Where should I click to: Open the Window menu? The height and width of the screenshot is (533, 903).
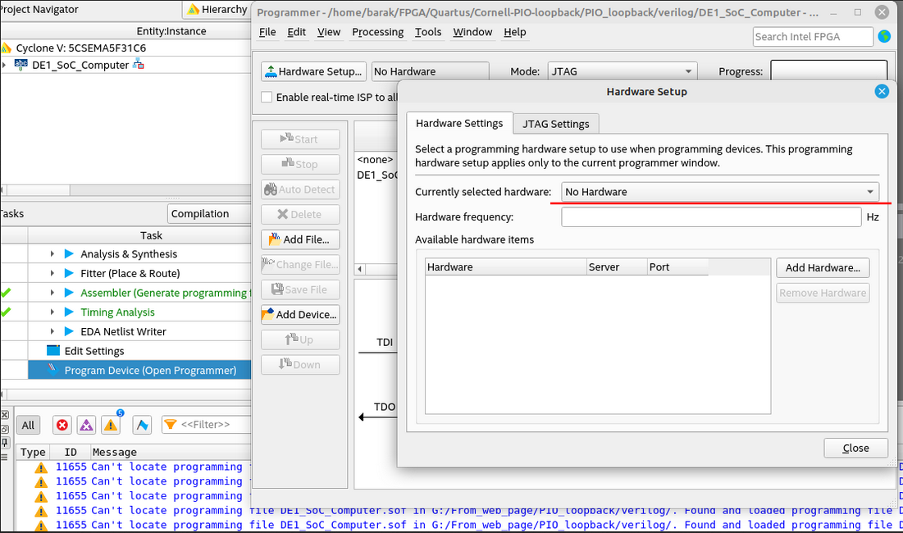(472, 32)
